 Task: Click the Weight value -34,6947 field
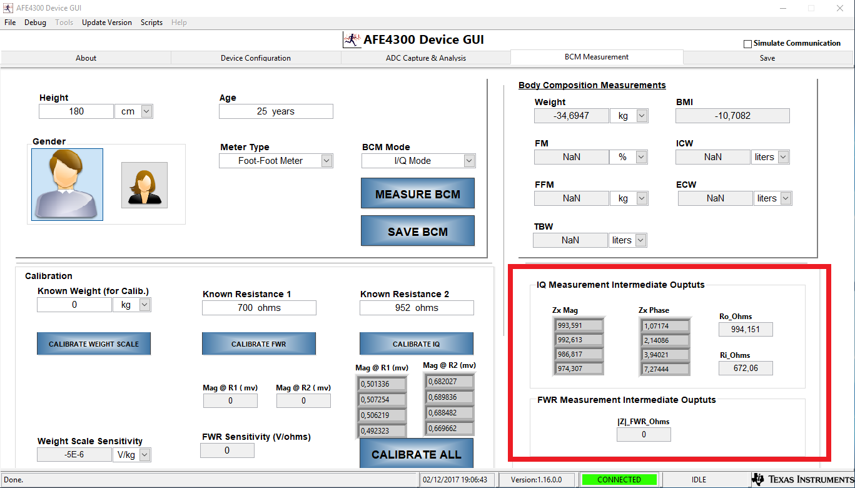(x=571, y=116)
